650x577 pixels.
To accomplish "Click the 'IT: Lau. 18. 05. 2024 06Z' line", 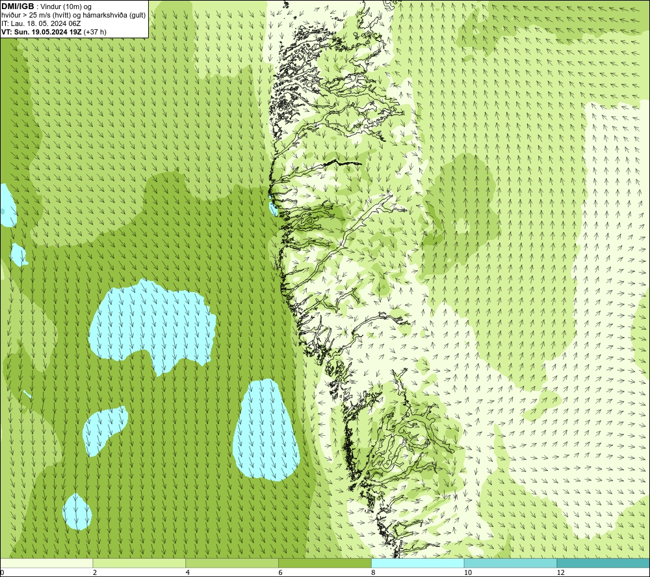I will click(41, 23).
